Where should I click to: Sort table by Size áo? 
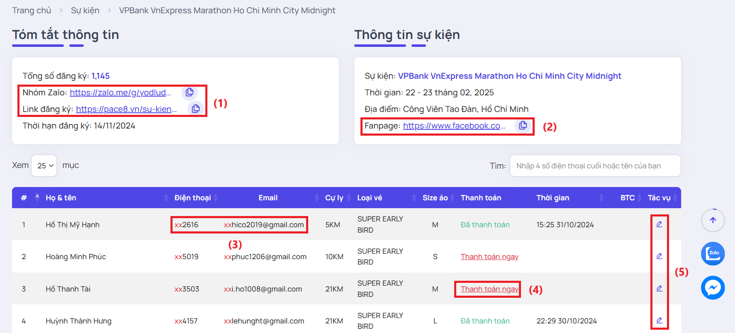click(x=438, y=198)
